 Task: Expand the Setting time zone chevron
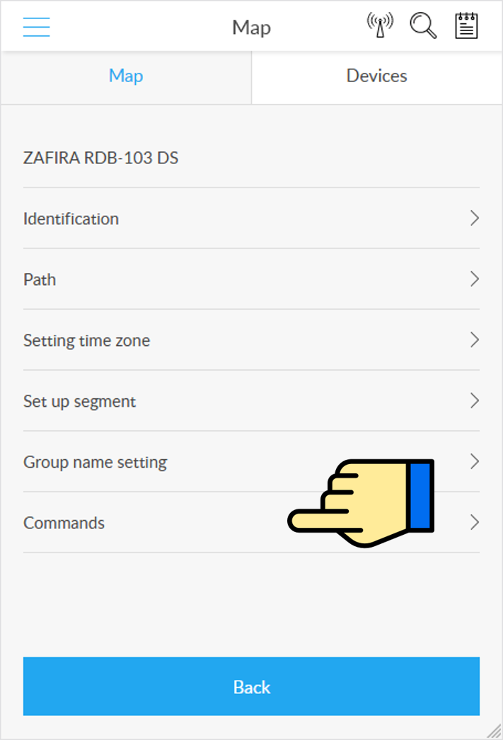475,340
